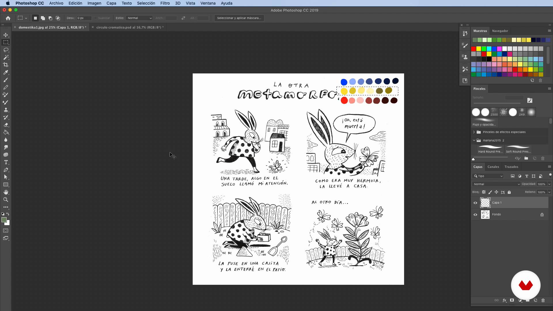Open the Relleno dropdown arrow
The width and height of the screenshot is (553, 311).
(x=549, y=192)
